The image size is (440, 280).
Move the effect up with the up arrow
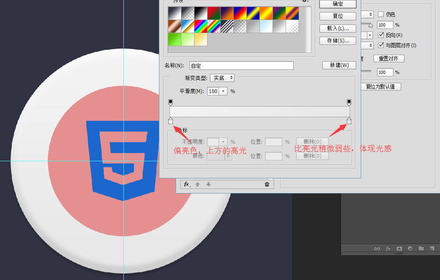click(x=198, y=184)
